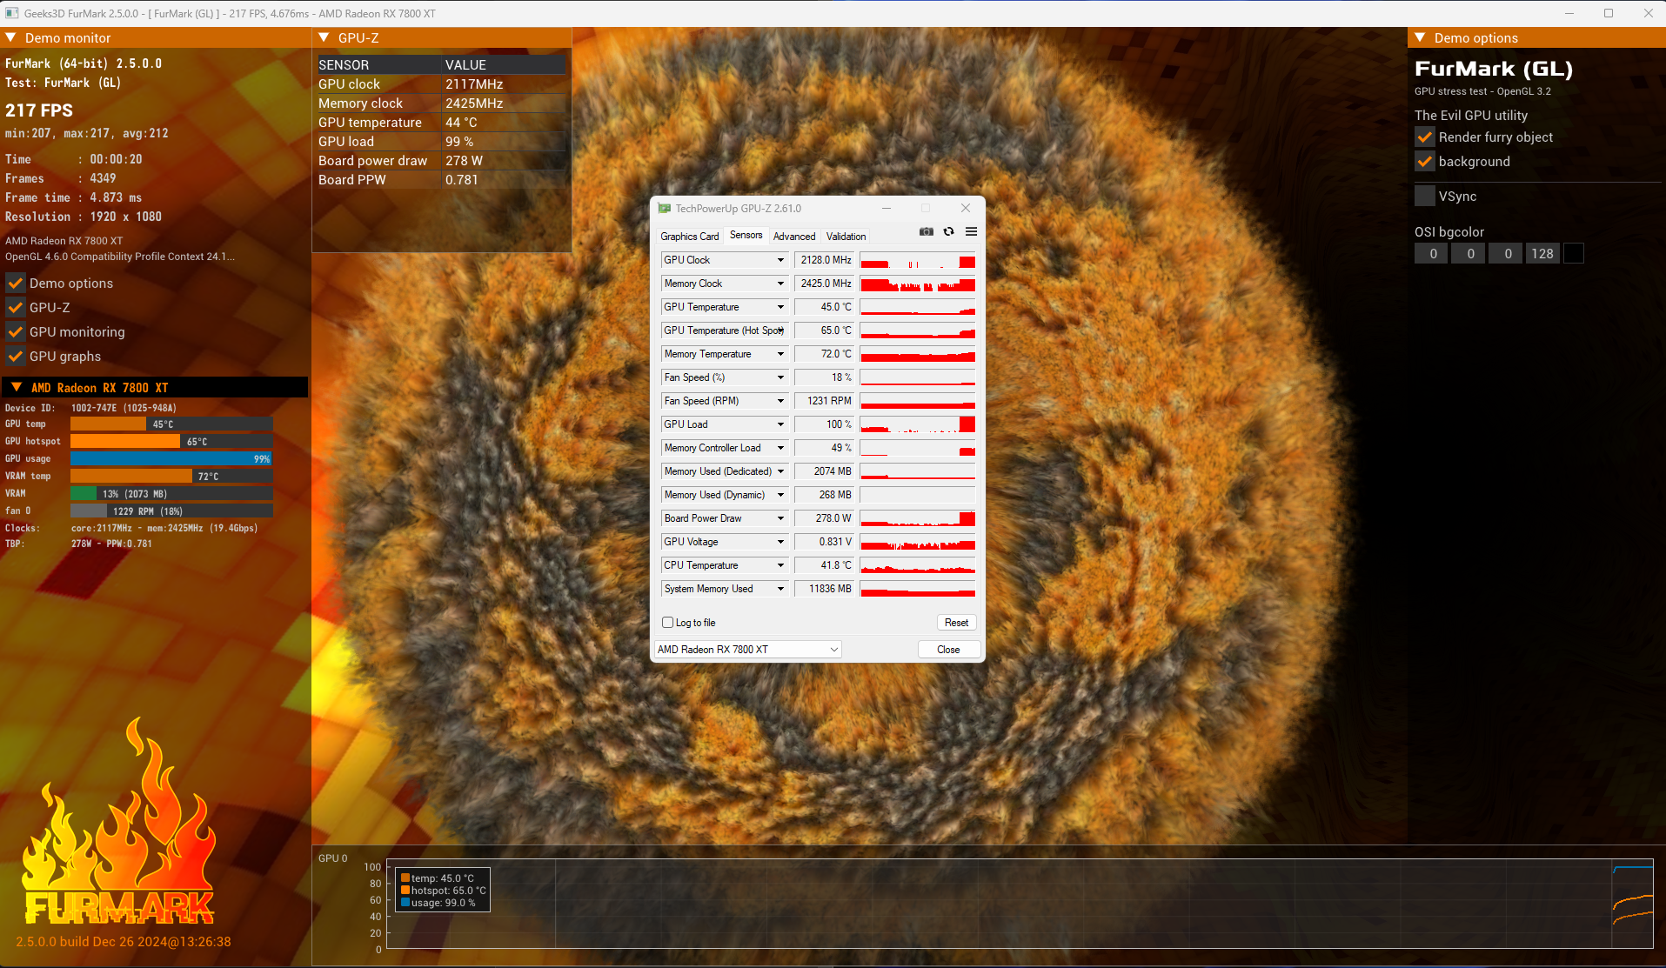Disable the GPU monitoring checkbox
Viewport: 1666px width, 968px height.
[16, 332]
